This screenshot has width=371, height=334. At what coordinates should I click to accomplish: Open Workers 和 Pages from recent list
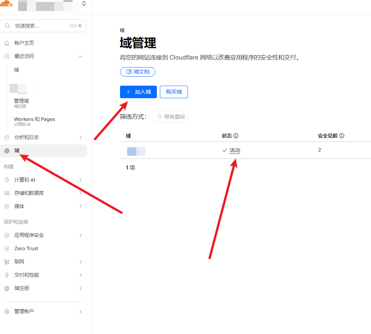(x=35, y=119)
